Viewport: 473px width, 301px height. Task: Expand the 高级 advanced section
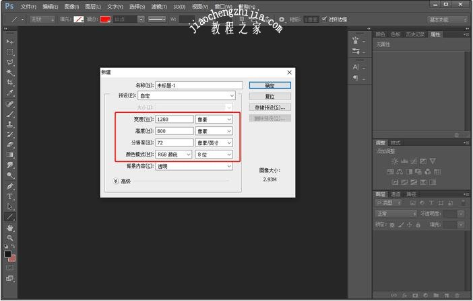pyautogui.click(x=115, y=180)
